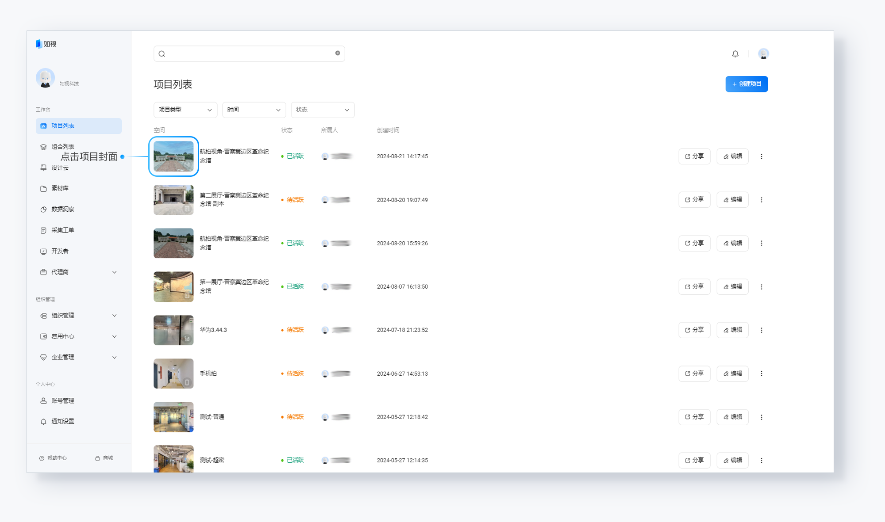Edit the project created 2024-08-20 15:59:26
885x522 pixels.
pos(732,243)
